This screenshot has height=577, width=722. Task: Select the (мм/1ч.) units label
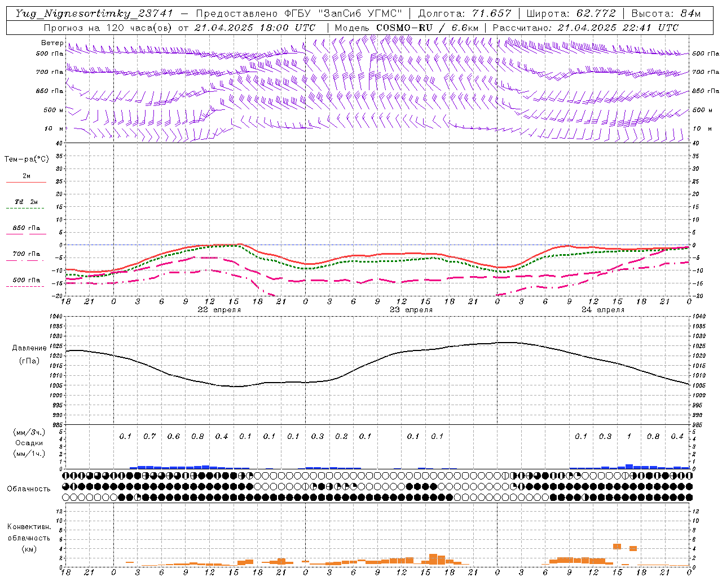pos(29,454)
